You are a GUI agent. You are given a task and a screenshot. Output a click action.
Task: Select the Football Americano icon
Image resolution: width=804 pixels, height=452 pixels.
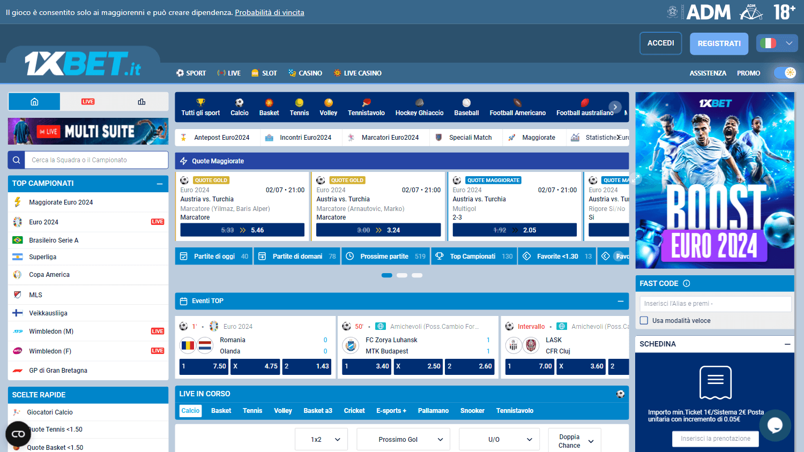(x=518, y=102)
